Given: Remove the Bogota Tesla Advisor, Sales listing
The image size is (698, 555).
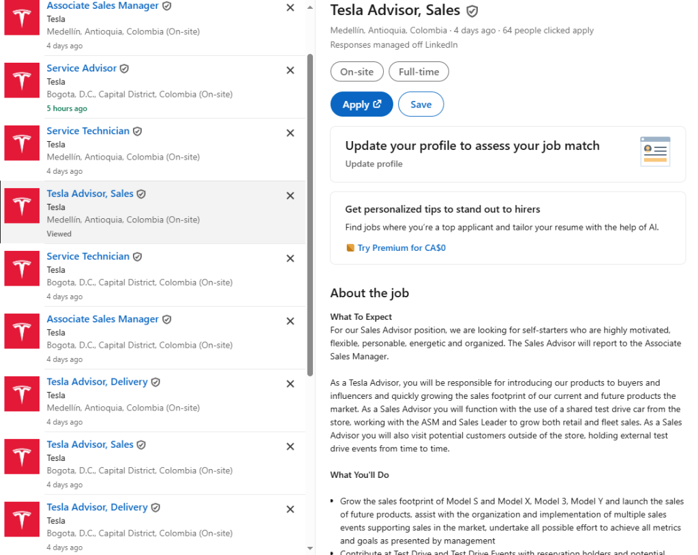Looking at the screenshot, I should click(290, 447).
